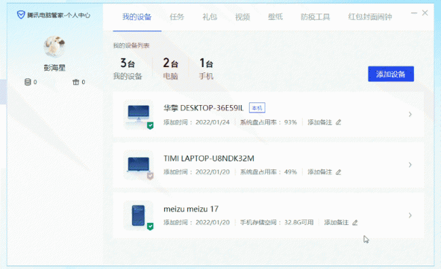Click the 本机 tag badge

coord(257,108)
